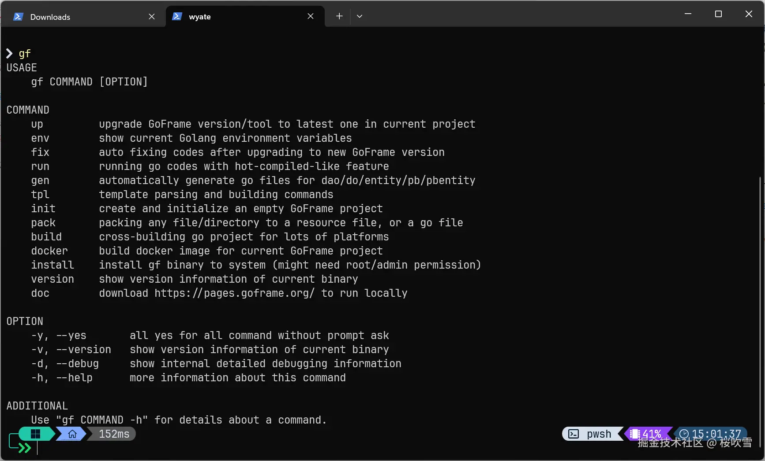Close the wyate tab
This screenshot has width=765, height=461.
(x=311, y=17)
